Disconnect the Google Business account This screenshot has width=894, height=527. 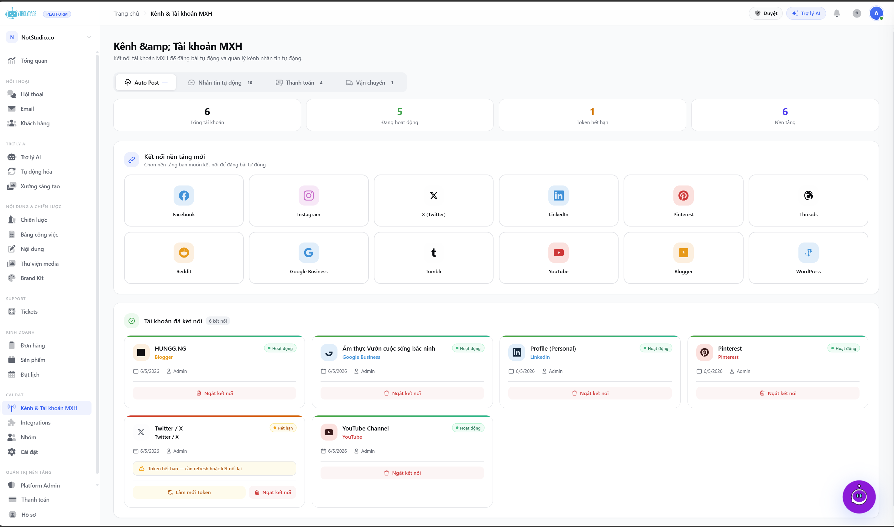[x=402, y=393]
